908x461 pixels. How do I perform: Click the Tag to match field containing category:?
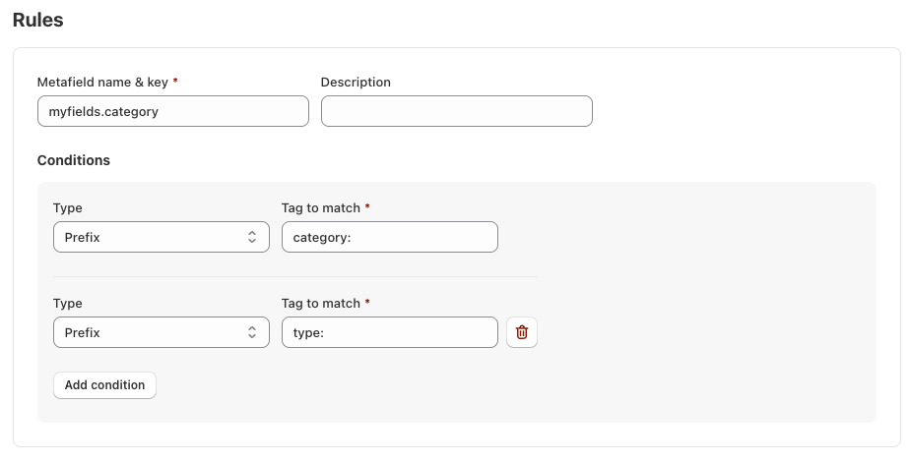coord(389,237)
